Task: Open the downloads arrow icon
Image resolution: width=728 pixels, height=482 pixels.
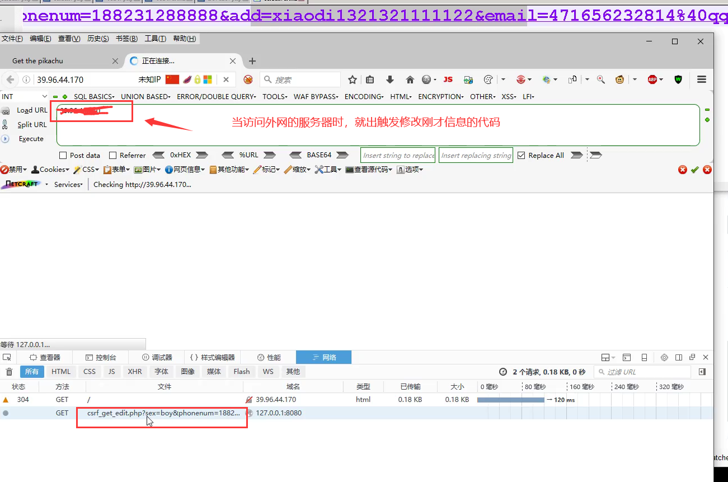Action: coord(390,79)
